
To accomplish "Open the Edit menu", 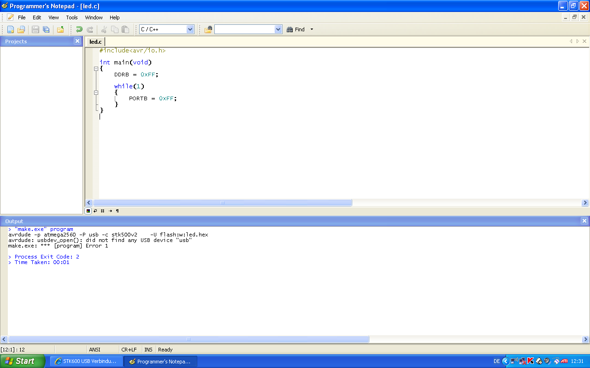I will coord(37,17).
